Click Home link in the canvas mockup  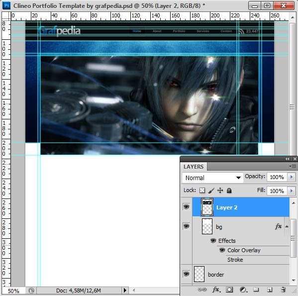pyautogui.click(x=137, y=31)
